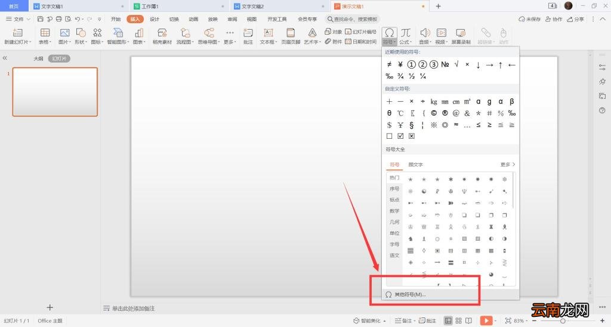Open quick access toolbar customize dropdown
Image resolution: width=611 pixels, height=327 pixels.
click(x=100, y=19)
